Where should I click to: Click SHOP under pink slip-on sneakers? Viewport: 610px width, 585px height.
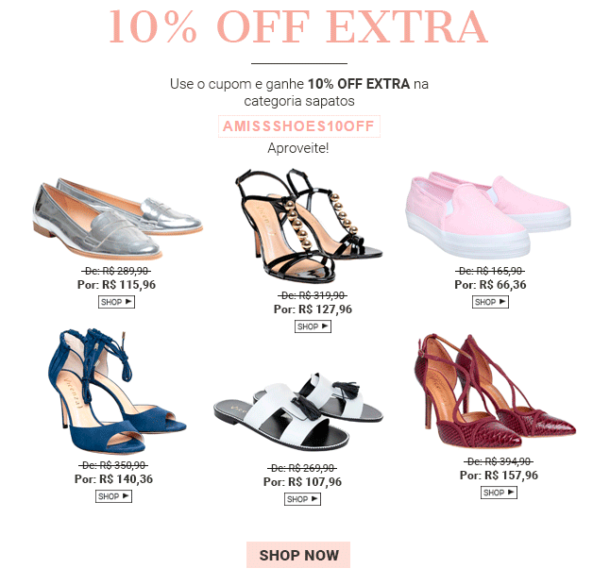(490, 302)
